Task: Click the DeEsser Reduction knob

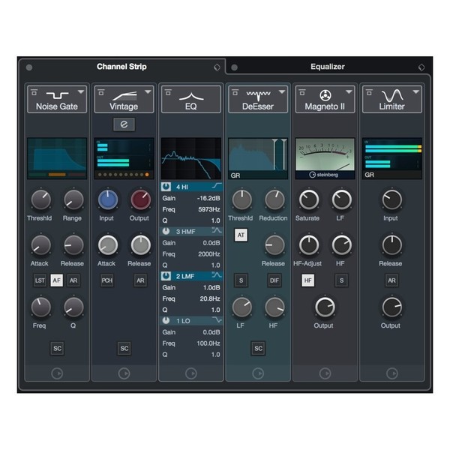Action: coord(274,199)
